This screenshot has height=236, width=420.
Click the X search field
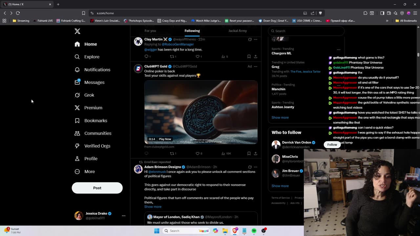(x=306, y=31)
